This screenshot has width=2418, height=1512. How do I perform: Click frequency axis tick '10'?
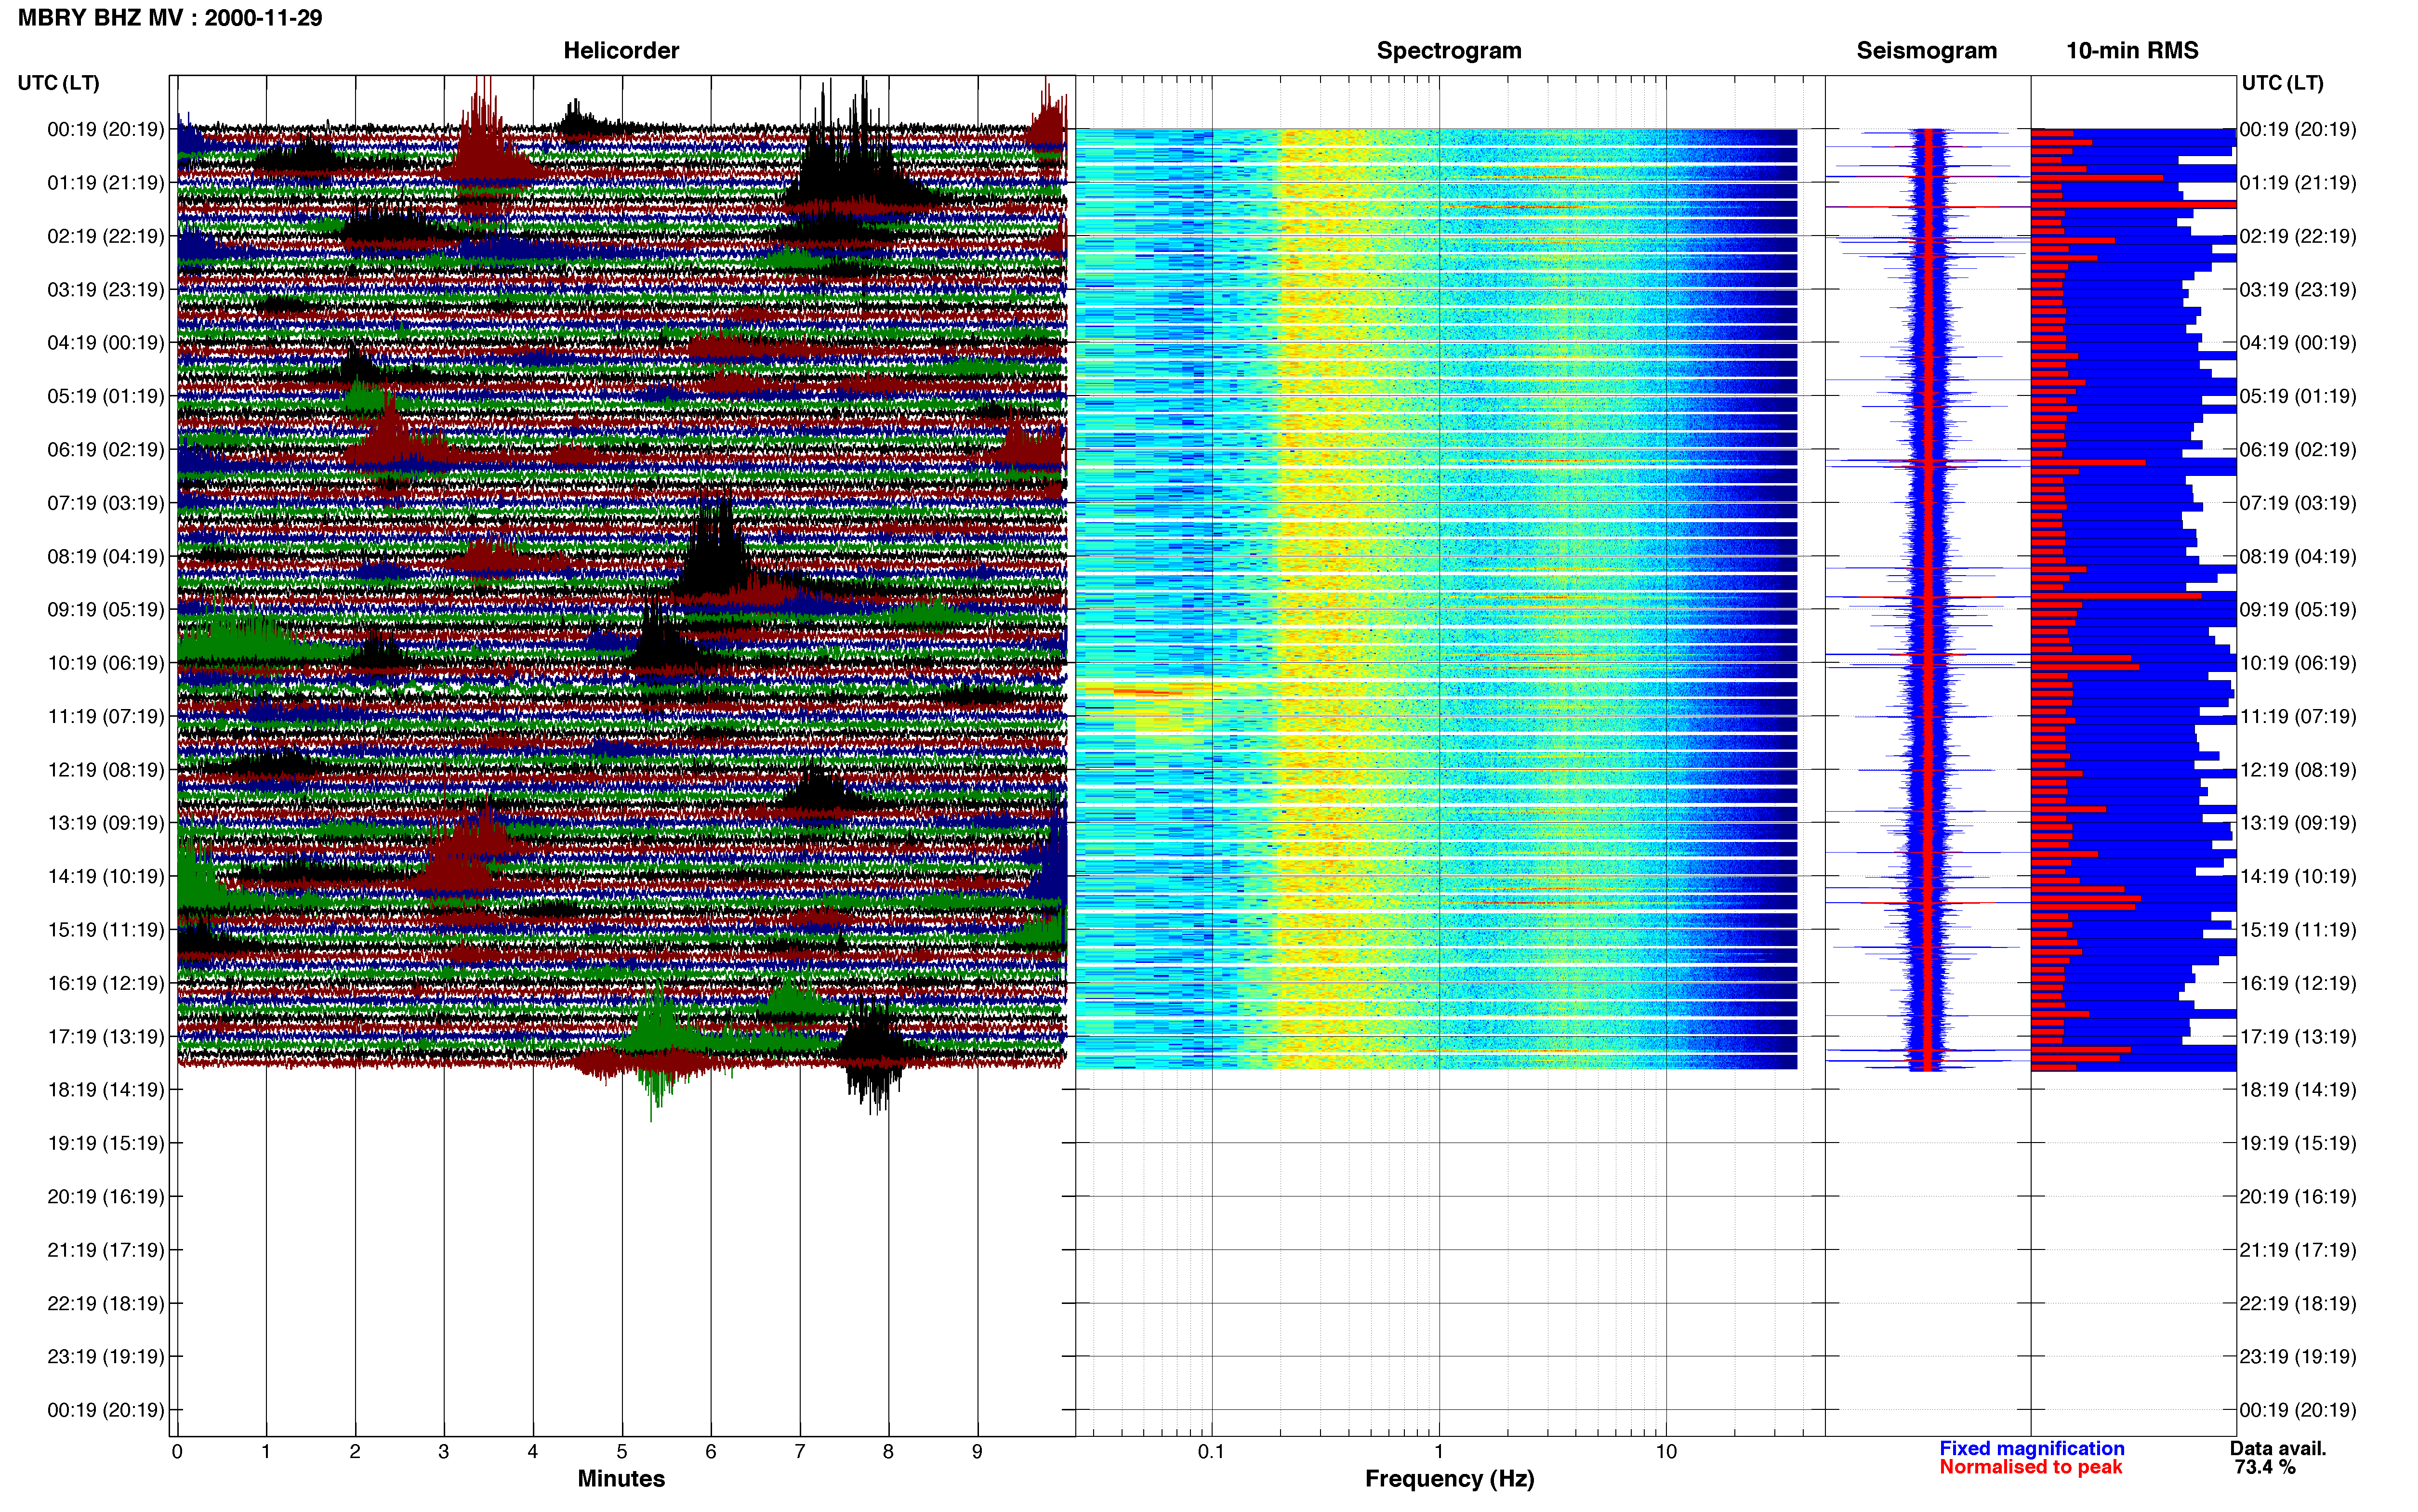coord(1666,1451)
